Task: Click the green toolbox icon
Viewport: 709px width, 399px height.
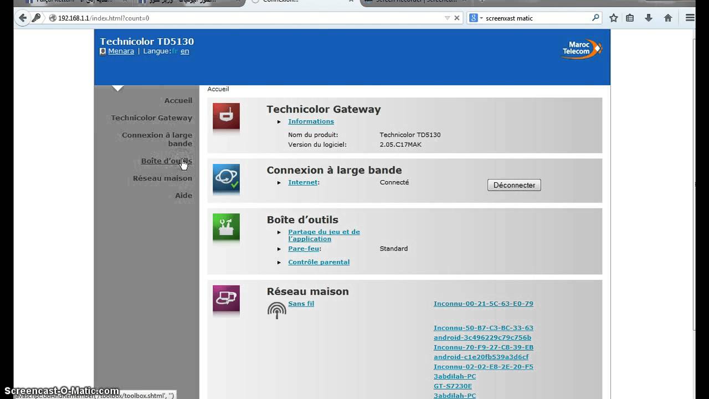Action: (x=226, y=227)
